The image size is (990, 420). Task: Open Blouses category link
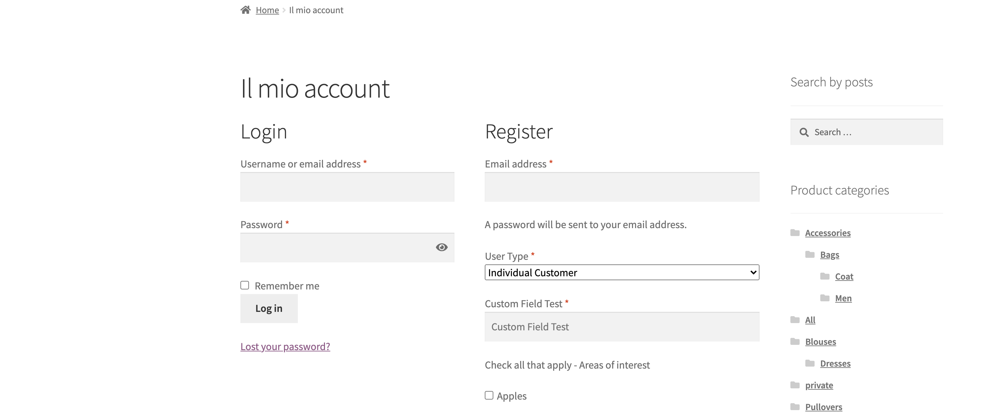tap(821, 342)
